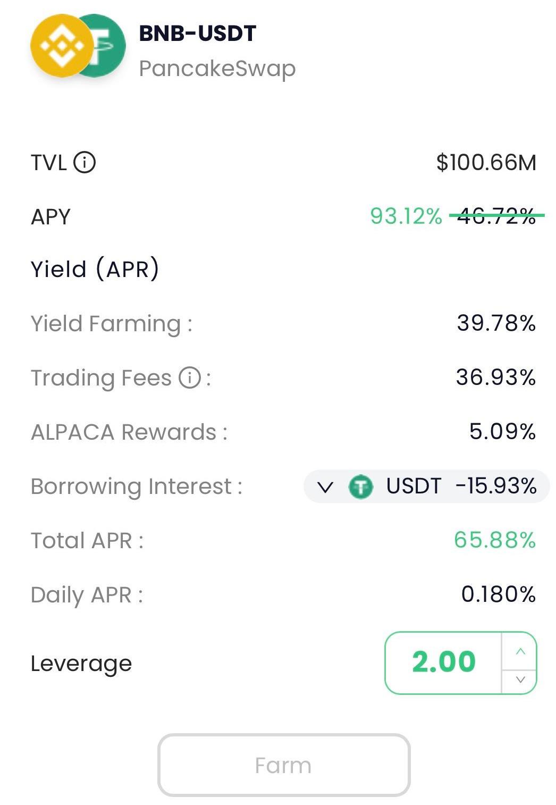Focus the Leverage 2.00 input field

click(x=443, y=663)
